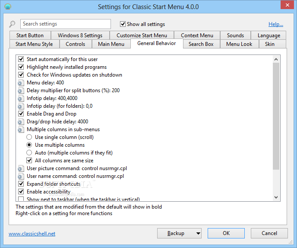This screenshot has width=297, height=248.
Task: Open the Help... link
Action: click(276, 24)
